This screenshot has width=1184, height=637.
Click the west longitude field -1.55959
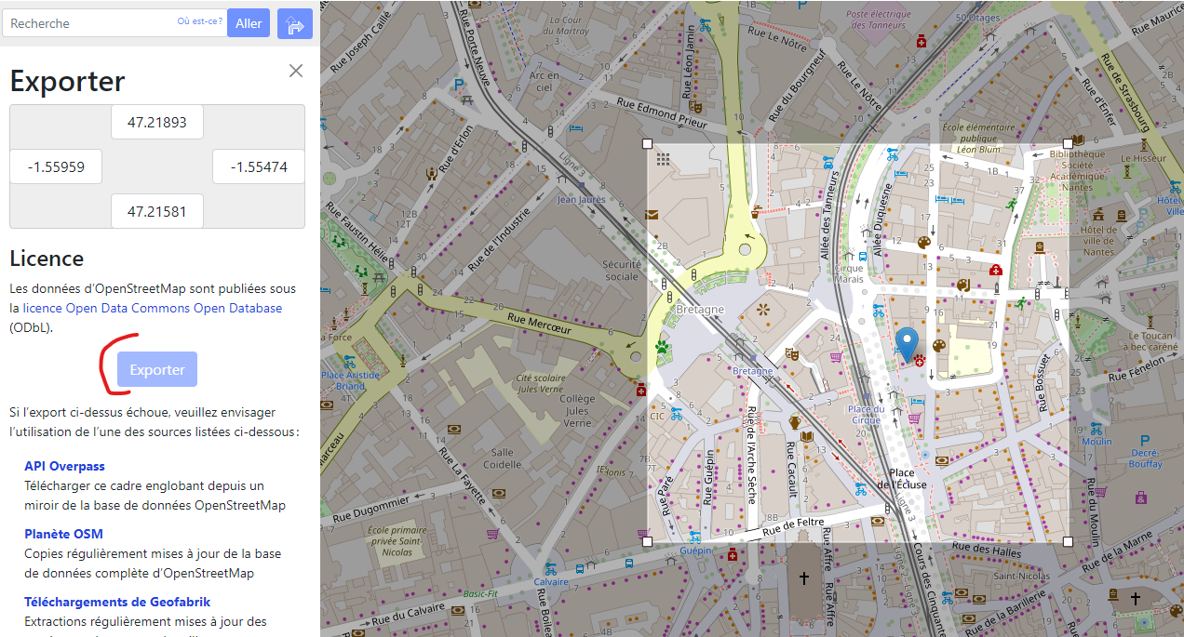coord(56,167)
